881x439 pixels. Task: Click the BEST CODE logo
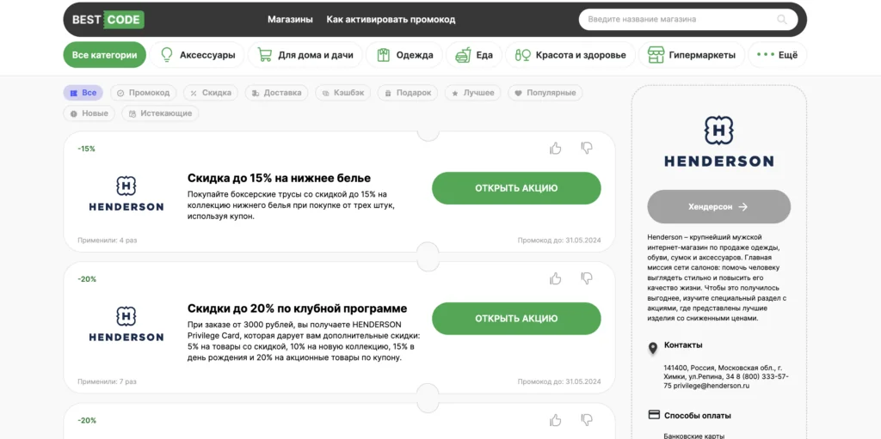(108, 20)
